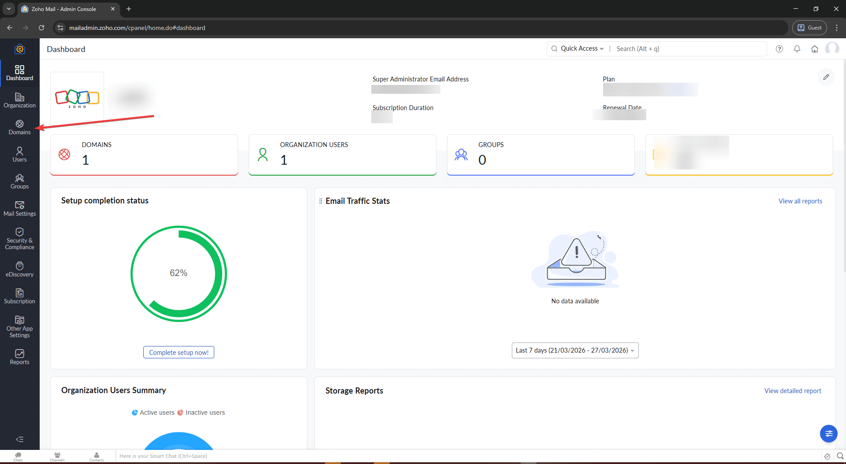
Task: Open eDiscovery from the sidebar
Action: (x=19, y=269)
